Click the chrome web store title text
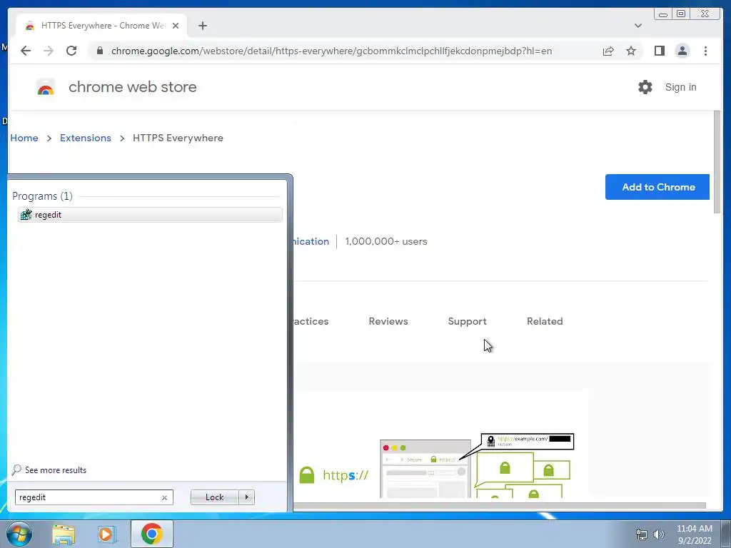The image size is (731, 548). (x=132, y=87)
